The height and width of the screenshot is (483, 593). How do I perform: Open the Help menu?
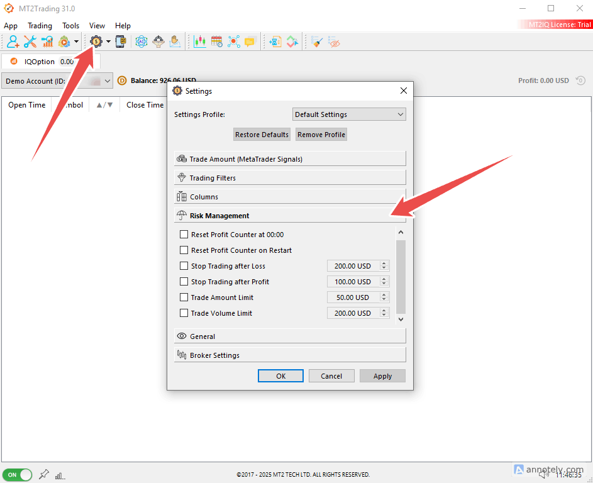coord(123,26)
